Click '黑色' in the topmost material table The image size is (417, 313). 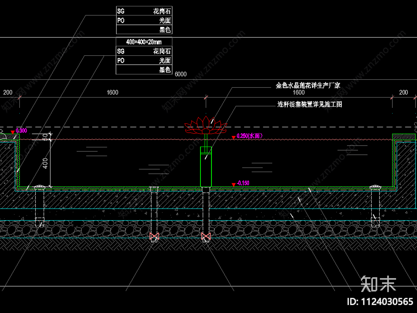click(x=165, y=30)
